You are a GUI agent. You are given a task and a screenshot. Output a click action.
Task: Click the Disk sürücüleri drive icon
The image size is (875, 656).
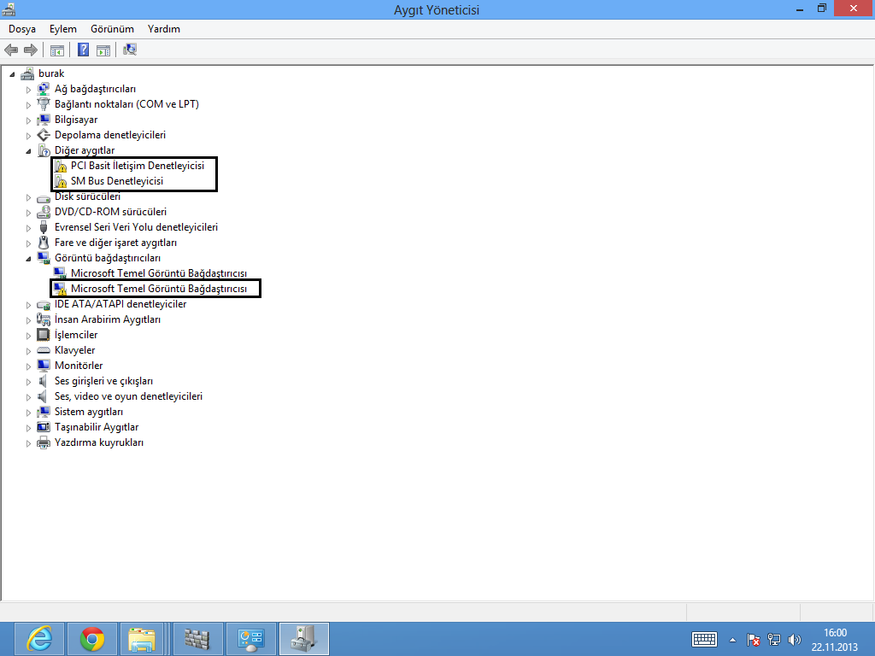43,198
